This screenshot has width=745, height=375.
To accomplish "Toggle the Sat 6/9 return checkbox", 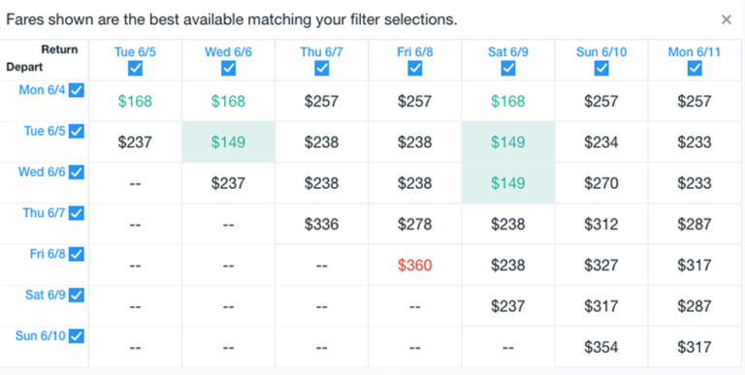I will click(x=508, y=69).
